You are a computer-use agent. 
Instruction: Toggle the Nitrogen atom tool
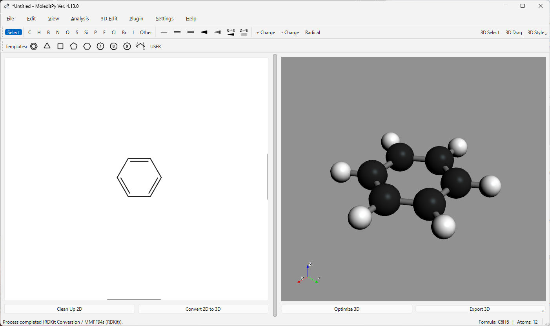point(58,33)
